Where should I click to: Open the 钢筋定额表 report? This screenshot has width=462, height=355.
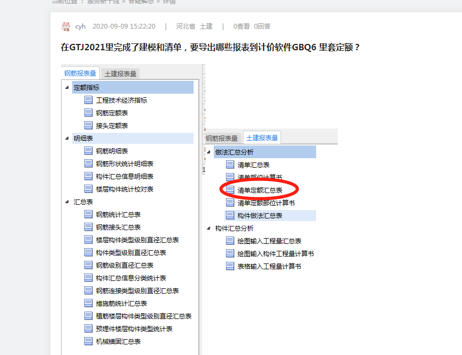tap(112, 113)
